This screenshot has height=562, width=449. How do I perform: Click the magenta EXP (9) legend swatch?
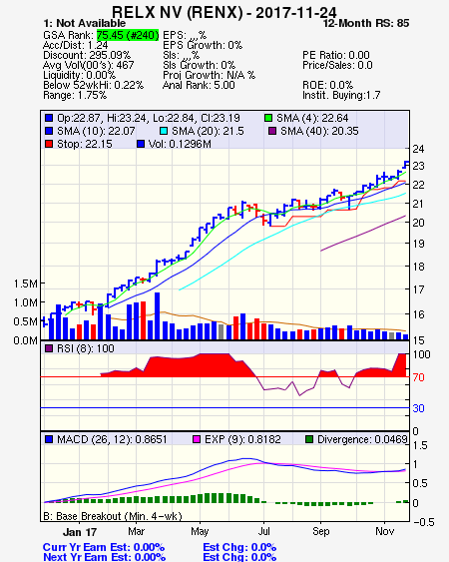[197, 439]
